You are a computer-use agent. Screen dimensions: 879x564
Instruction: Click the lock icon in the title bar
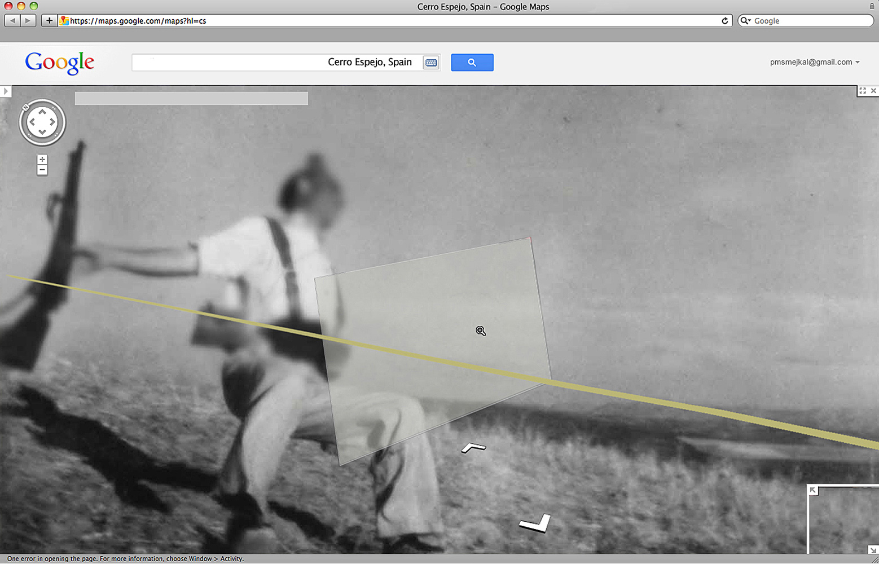pyautogui.click(x=872, y=6)
